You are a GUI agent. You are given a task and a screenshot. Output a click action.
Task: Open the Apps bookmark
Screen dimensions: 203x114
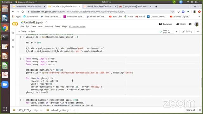16,16
